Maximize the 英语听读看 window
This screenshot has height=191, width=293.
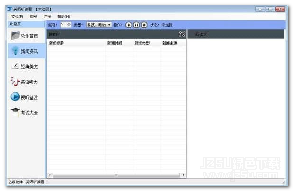pyautogui.click(x=270, y=9)
